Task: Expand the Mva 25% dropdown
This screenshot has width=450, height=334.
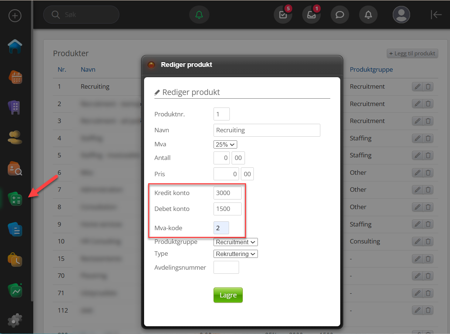Action: (225, 144)
